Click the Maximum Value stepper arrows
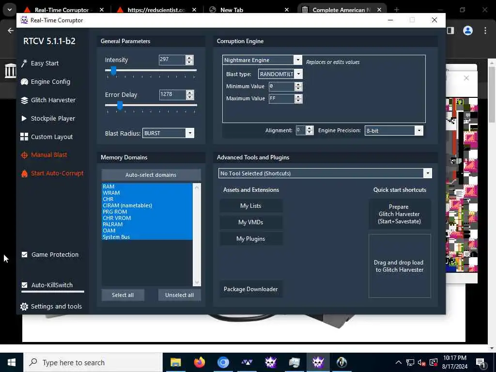Screen dimensions: 496x372 click(x=298, y=99)
